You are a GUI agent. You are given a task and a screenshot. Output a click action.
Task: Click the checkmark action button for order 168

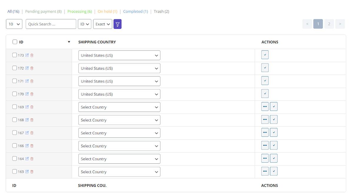click(274, 120)
